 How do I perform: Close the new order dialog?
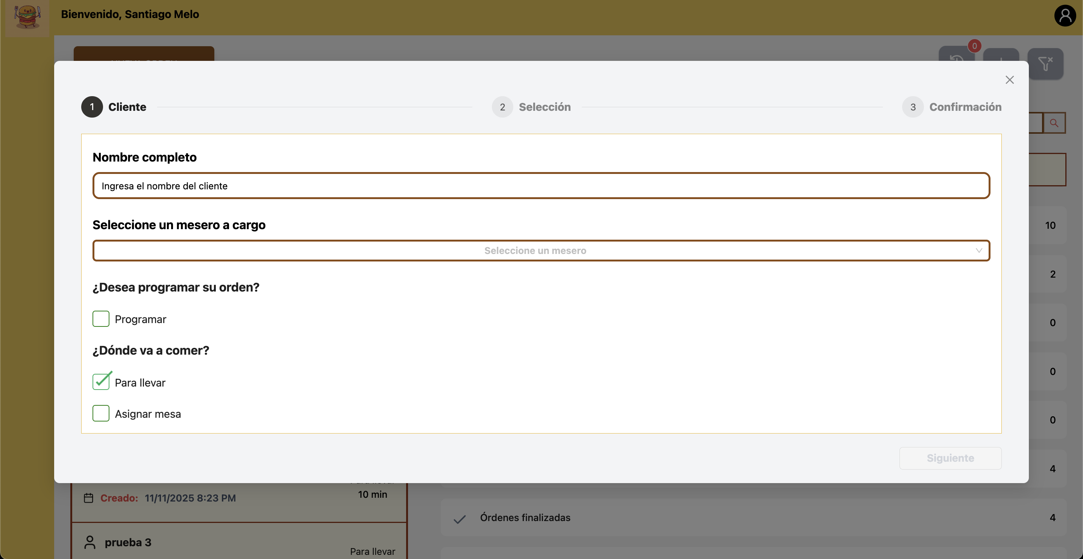pyautogui.click(x=1009, y=80)
